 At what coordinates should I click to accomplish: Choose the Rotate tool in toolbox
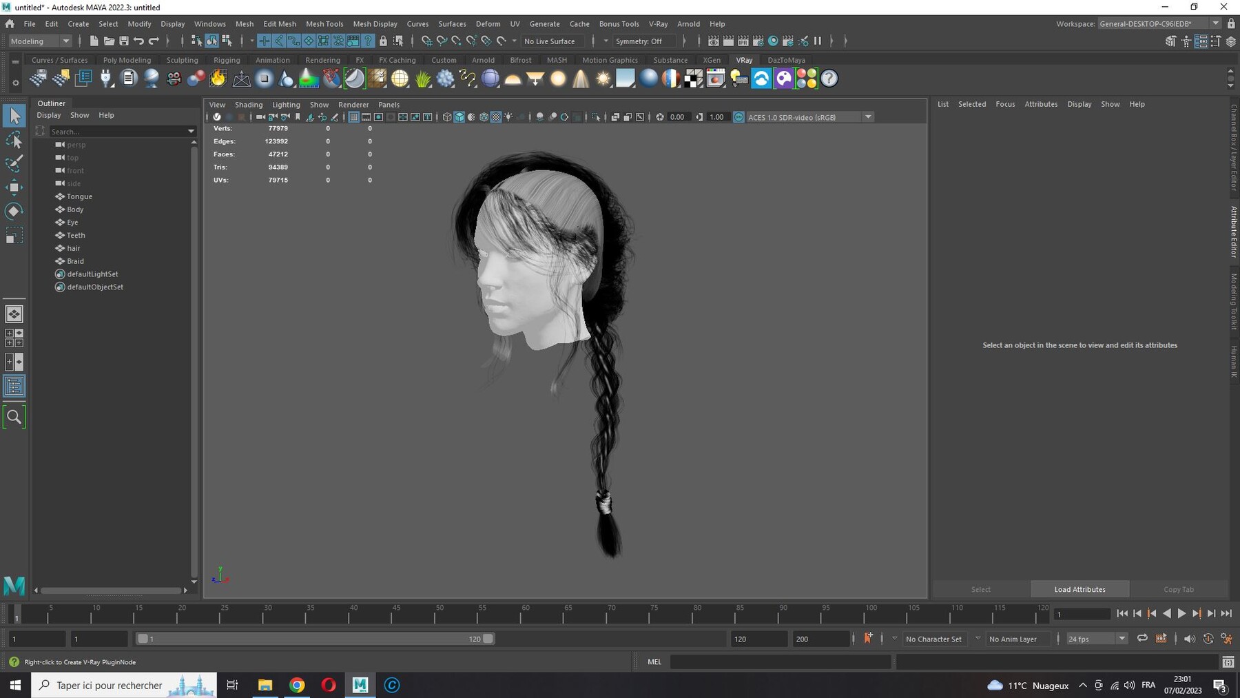(14, 211)
